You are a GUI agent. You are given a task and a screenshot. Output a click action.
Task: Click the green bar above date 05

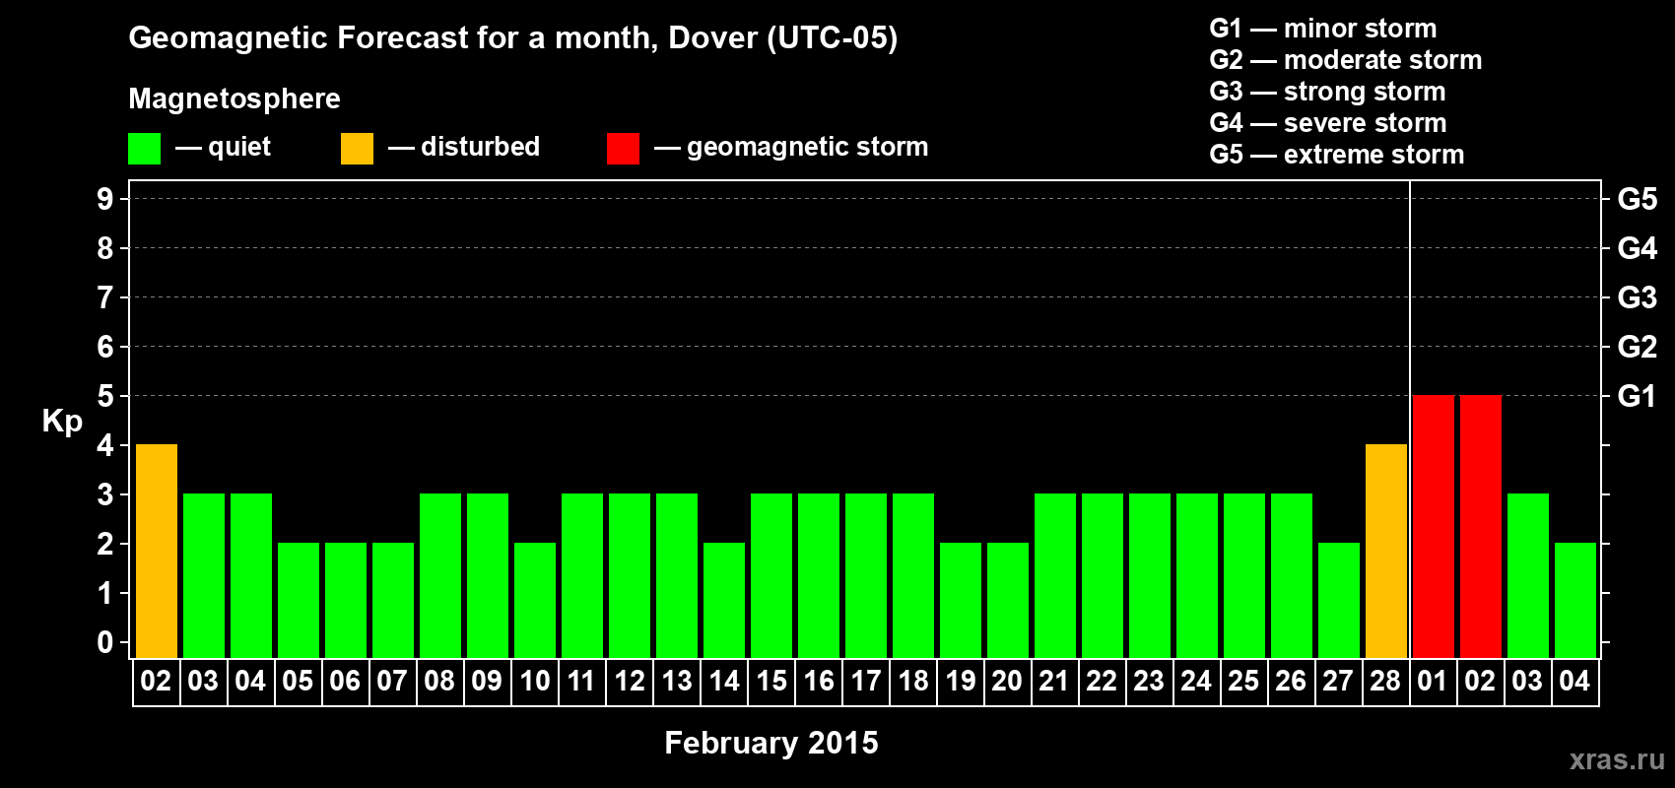(x=299, y=600)
